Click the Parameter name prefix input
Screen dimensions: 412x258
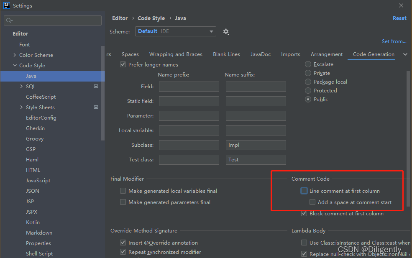tap(189, 116)
